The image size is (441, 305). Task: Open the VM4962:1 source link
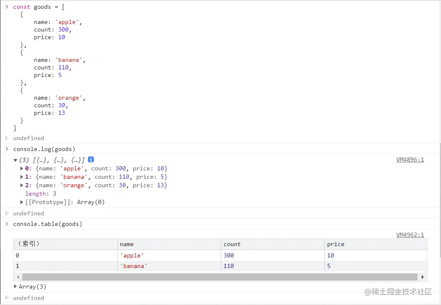click(x=410, y=235)
